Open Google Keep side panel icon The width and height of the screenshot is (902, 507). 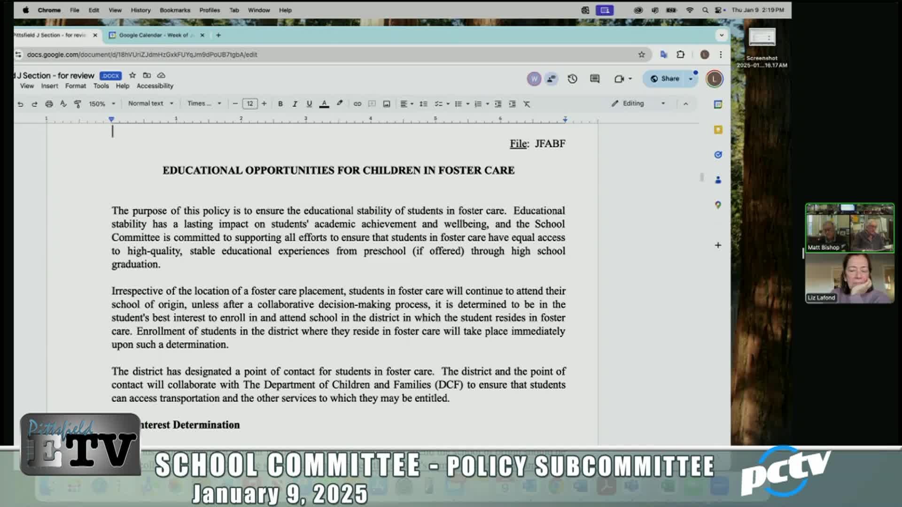pyautogui.click(x=718, y=130)
